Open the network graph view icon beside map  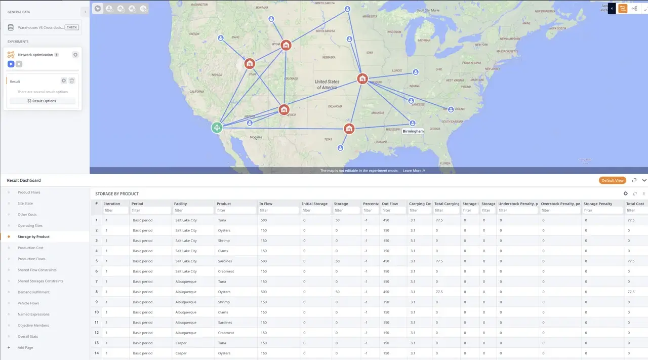pos(634,9)
